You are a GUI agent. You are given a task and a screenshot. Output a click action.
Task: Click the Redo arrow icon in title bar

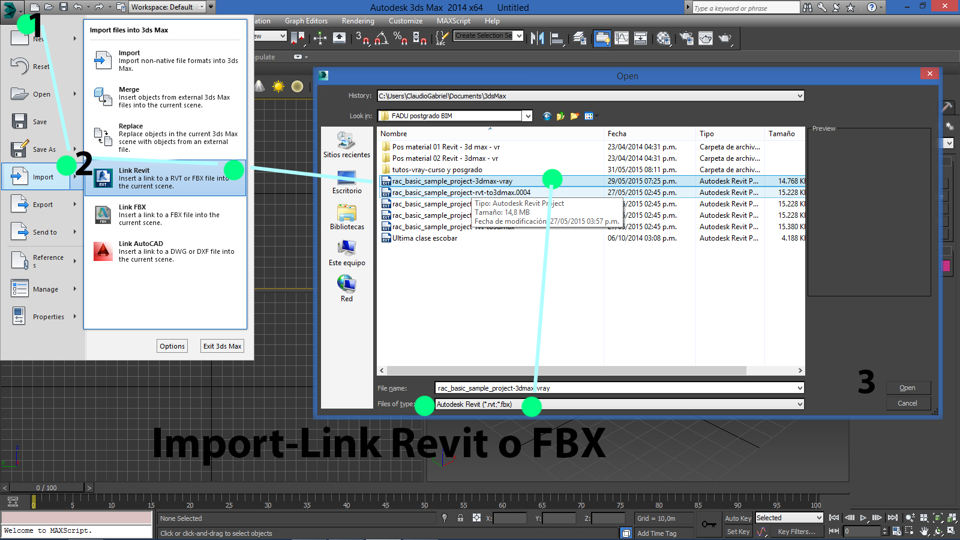[x=99, y=7]
